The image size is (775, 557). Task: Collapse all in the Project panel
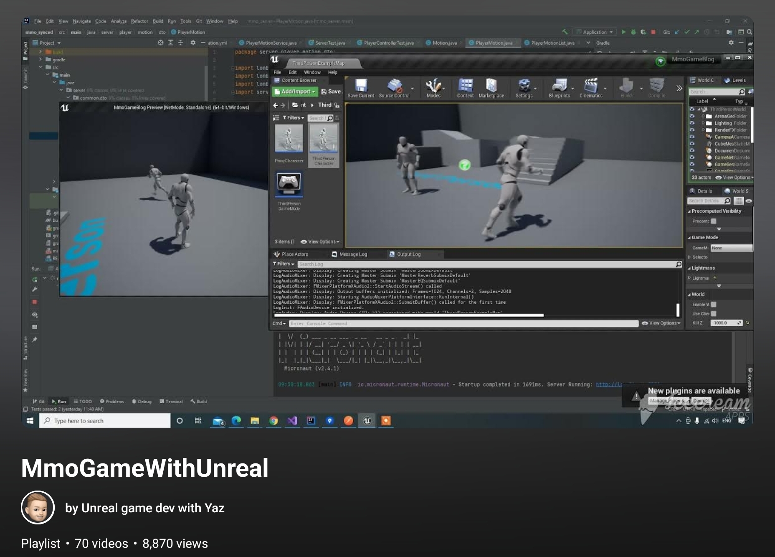[180, 43]
